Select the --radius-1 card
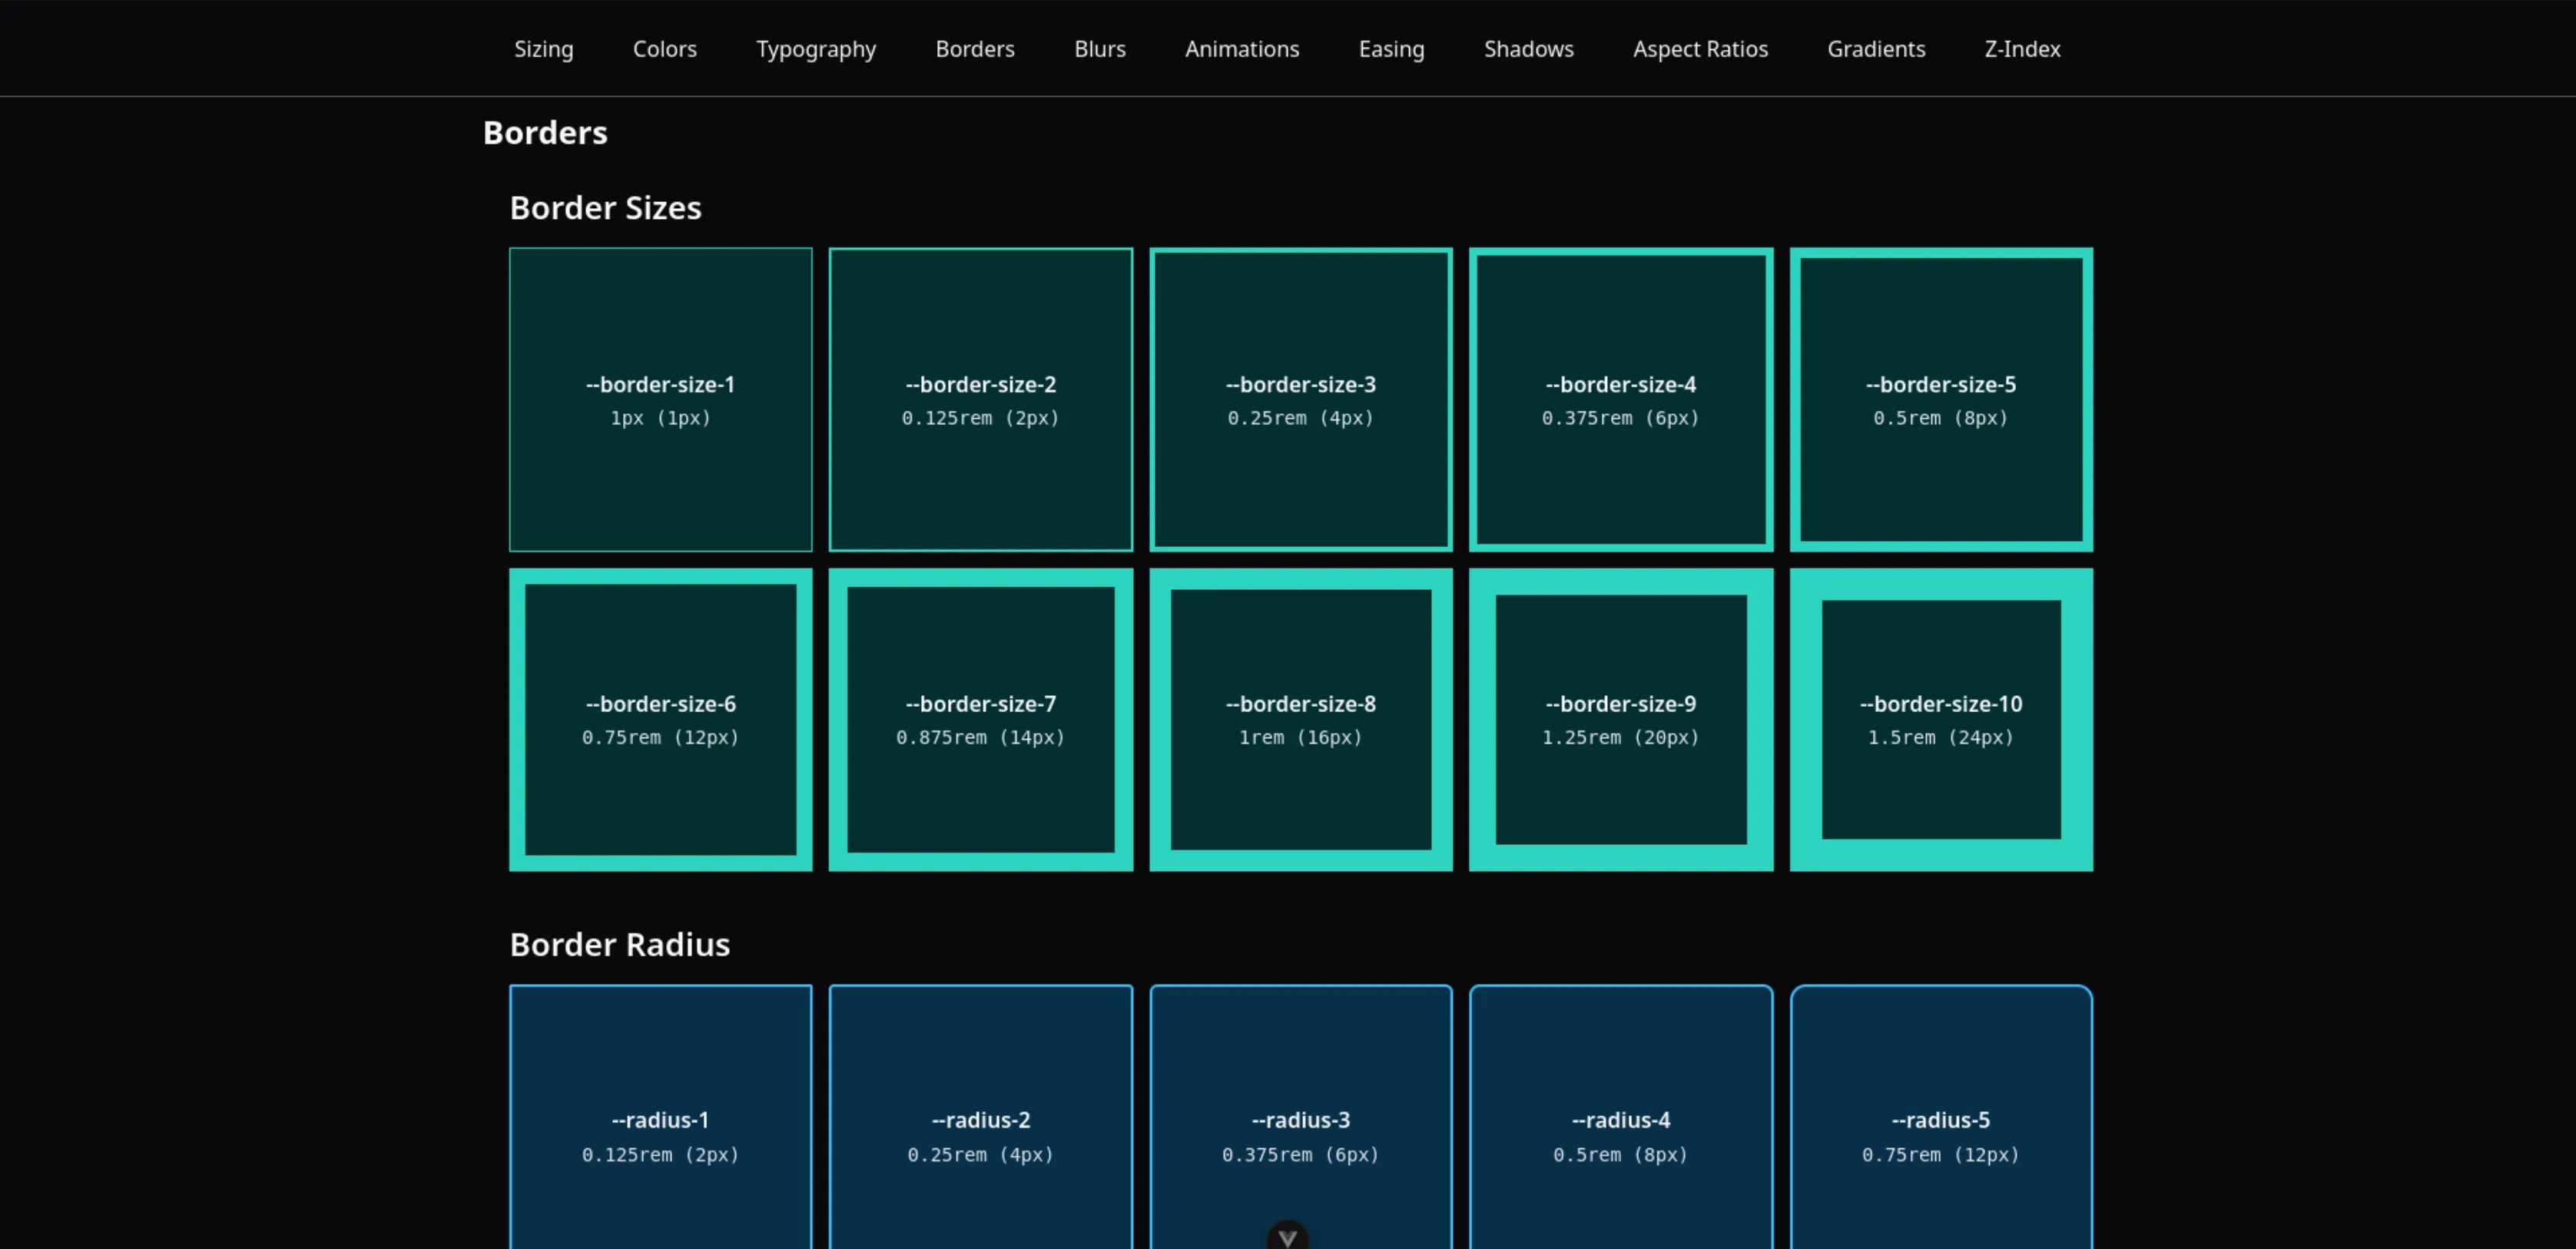The image size is (2576, 1249). tap(661, 1117)
